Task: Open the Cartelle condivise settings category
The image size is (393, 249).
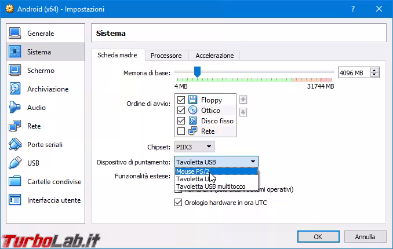Action: point(45,182)
